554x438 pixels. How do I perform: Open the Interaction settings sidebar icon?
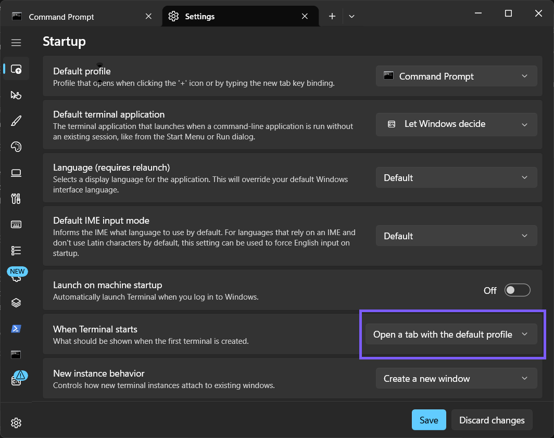click(x=16, y=95)
